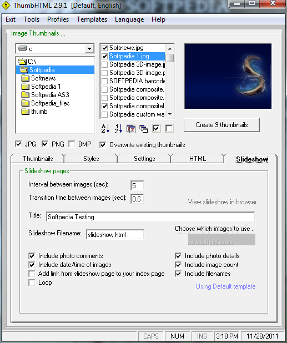Sort files alphabetically A-Z icon
287x343 pixels.
pos(105,129)
